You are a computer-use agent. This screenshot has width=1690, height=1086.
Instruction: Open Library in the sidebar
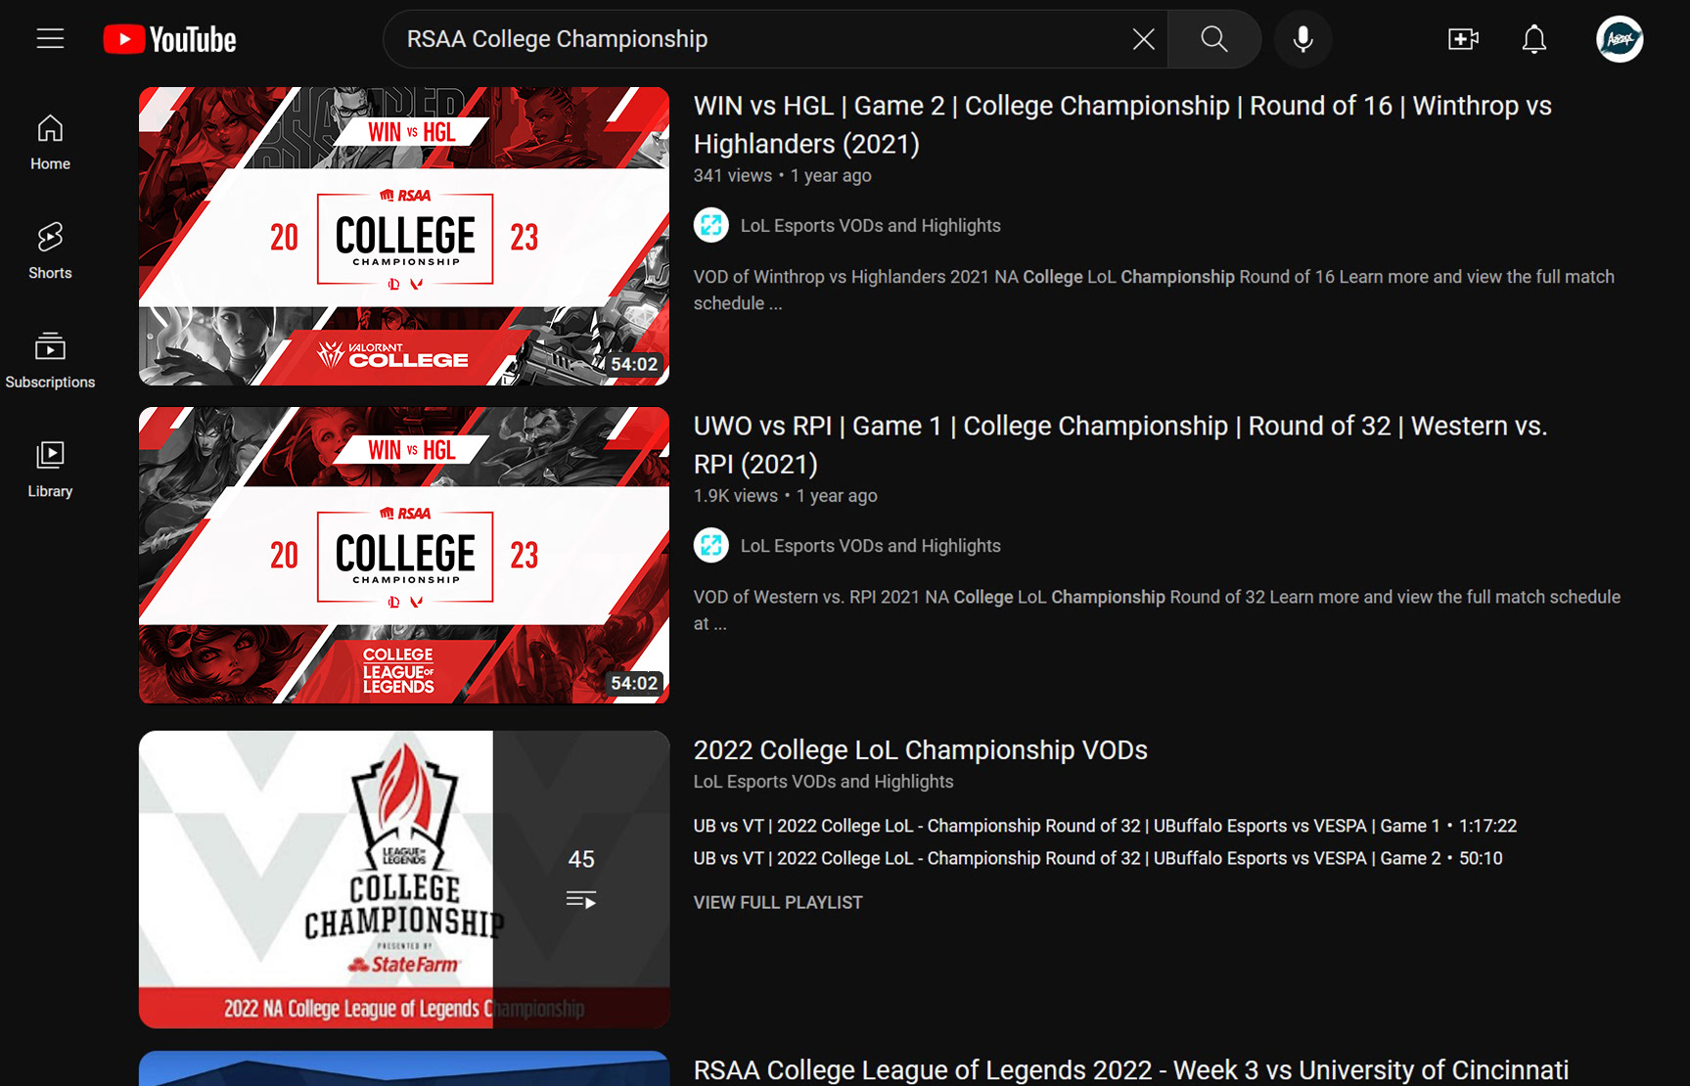tap(50, 471)
